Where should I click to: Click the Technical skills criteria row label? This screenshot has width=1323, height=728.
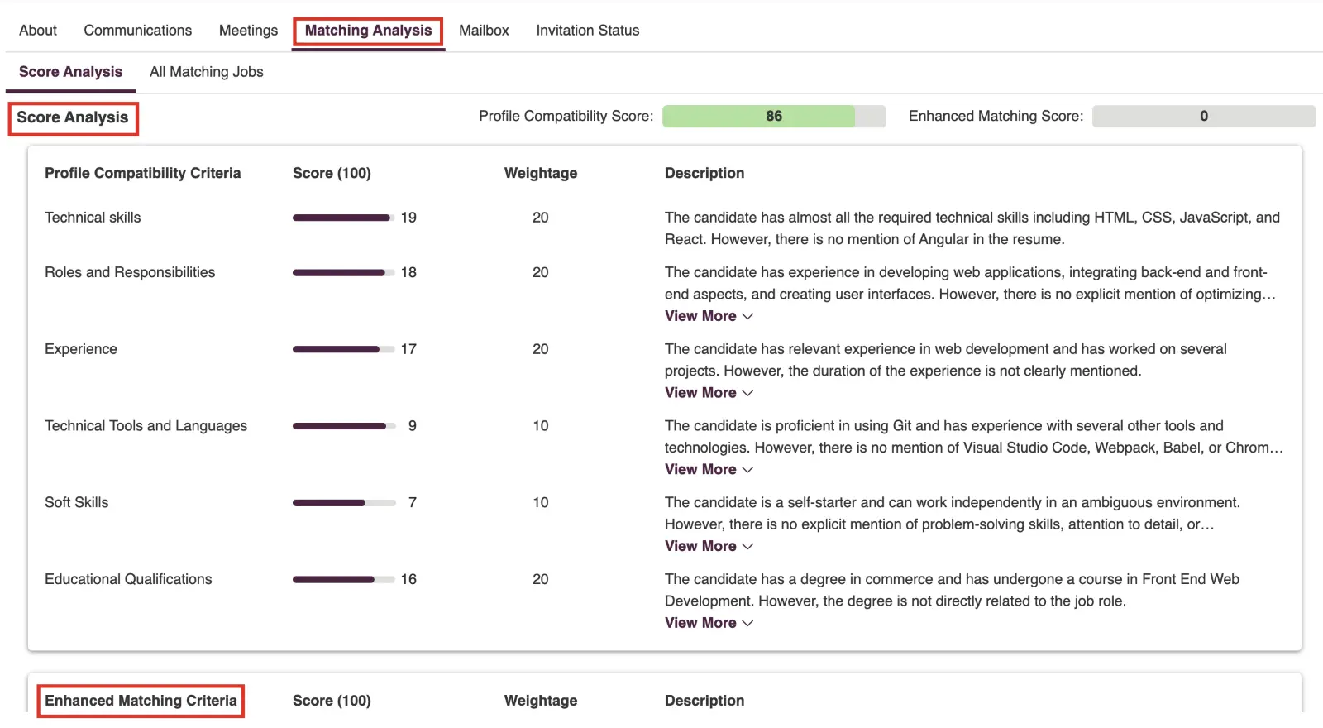click(93, 218)
